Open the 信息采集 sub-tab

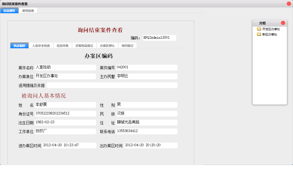[x=62, y=45]
